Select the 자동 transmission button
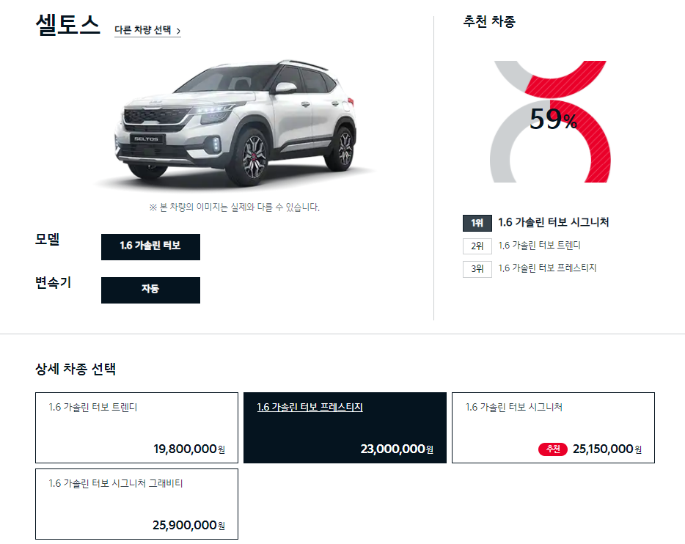 (151, 290)
